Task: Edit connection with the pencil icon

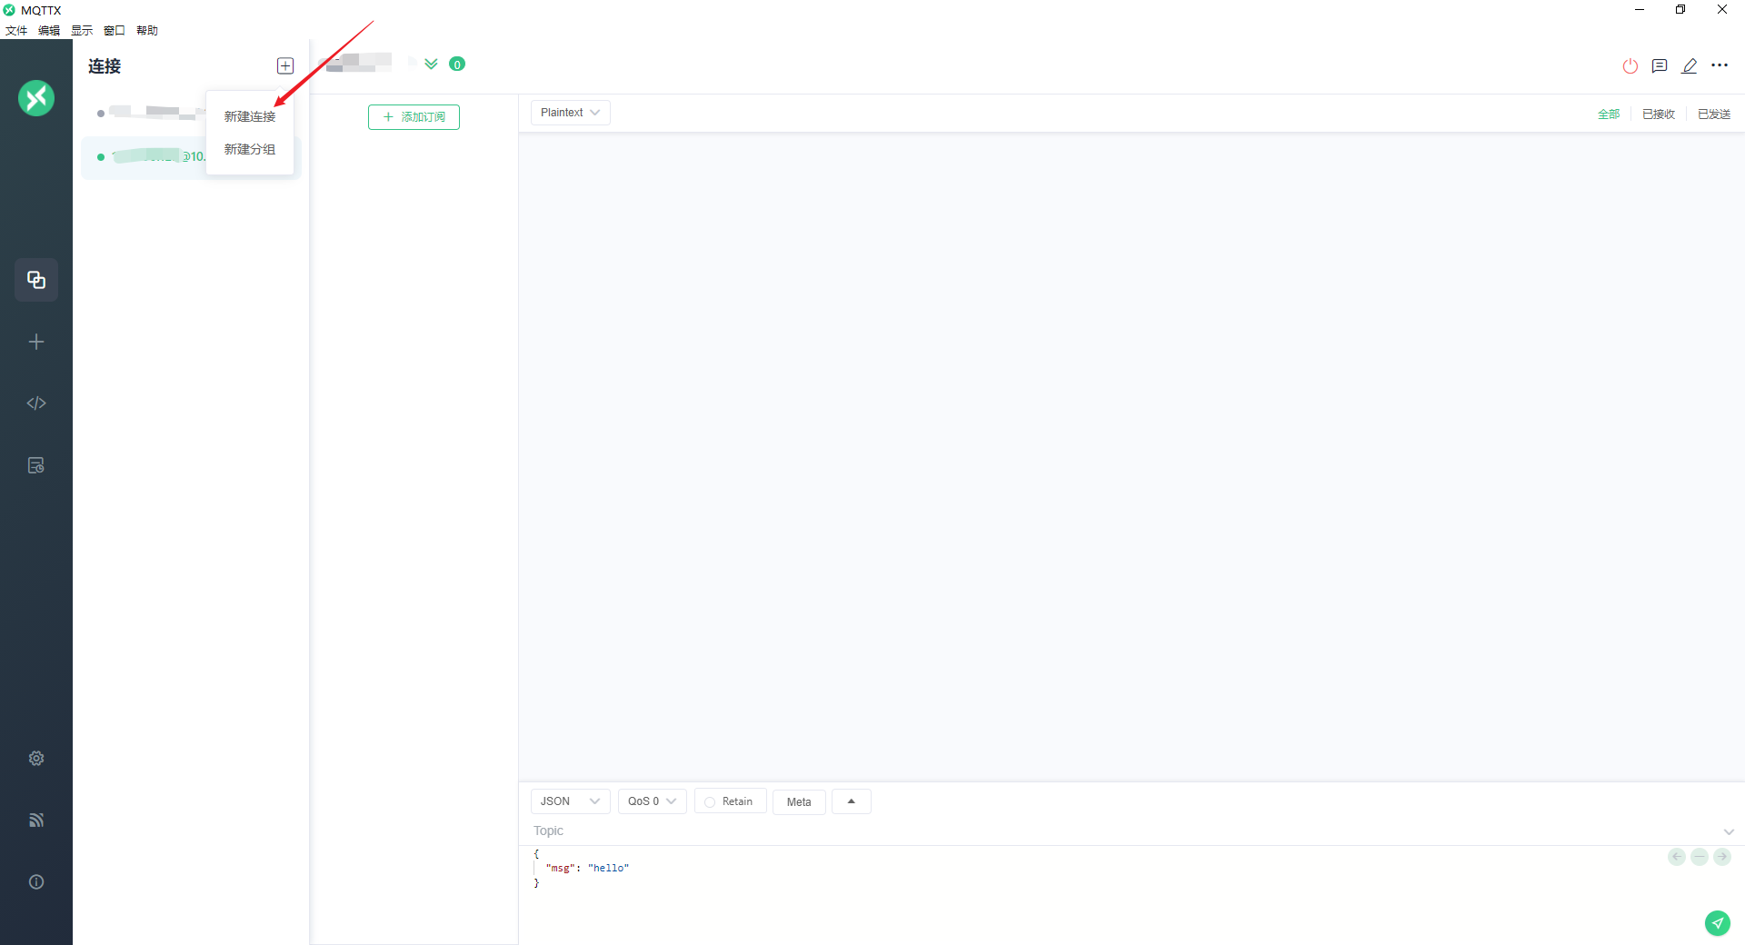Action: 1690,65
